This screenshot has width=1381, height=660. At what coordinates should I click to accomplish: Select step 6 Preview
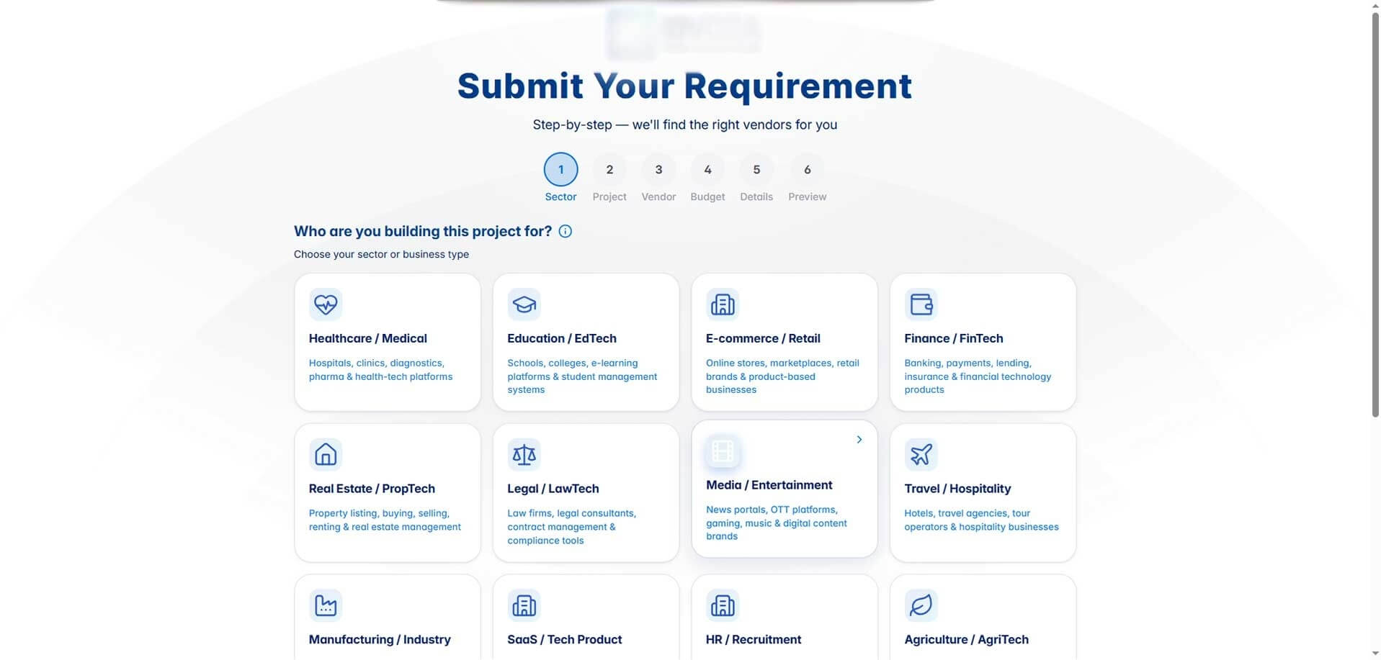click(x=807, y=170)
